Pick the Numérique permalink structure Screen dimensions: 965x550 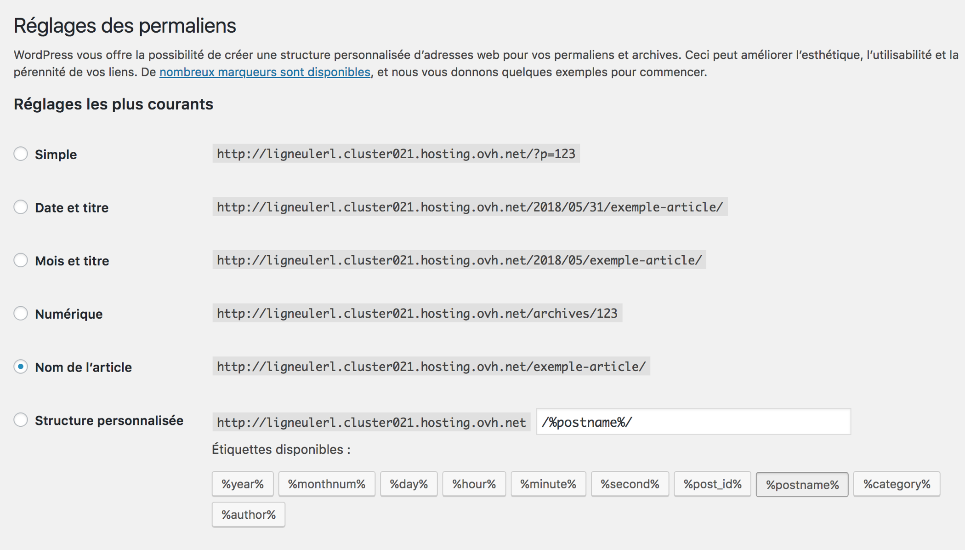click(21, 314)
